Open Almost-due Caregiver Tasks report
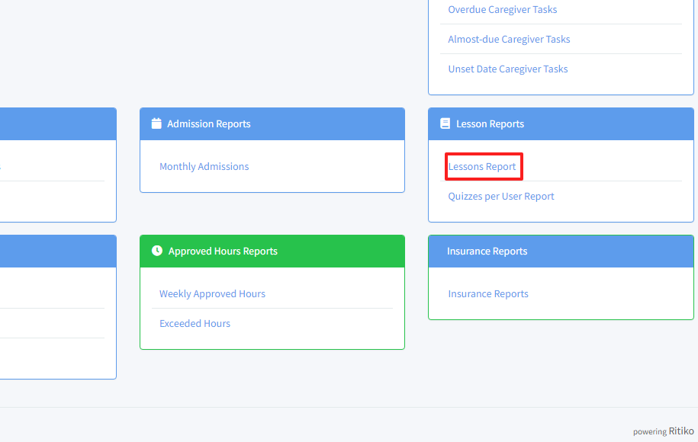Image resolution: width=698 pixels, height=442 pixels. (509, 39)
